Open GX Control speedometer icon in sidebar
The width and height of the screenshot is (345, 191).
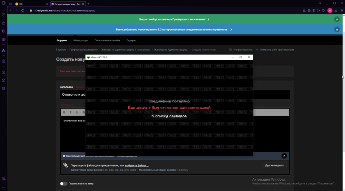(x=3, y=15)
